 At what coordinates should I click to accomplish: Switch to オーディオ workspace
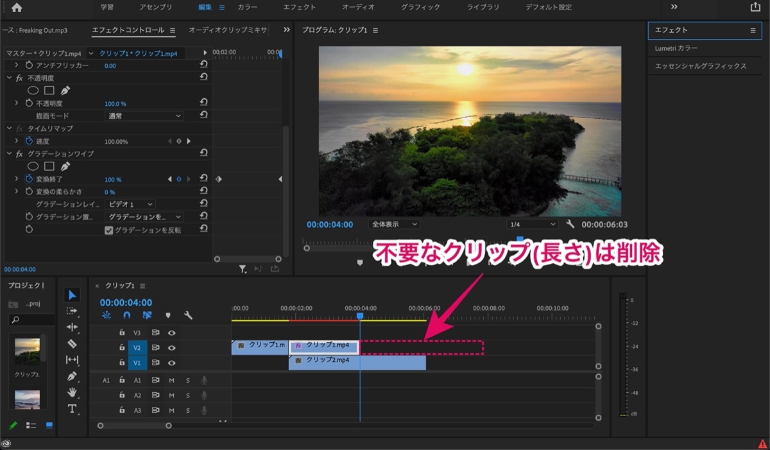pos(359,7)
